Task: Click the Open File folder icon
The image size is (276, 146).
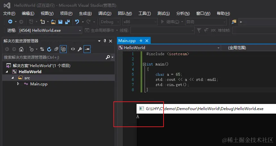Action: [x=53, y=21]
